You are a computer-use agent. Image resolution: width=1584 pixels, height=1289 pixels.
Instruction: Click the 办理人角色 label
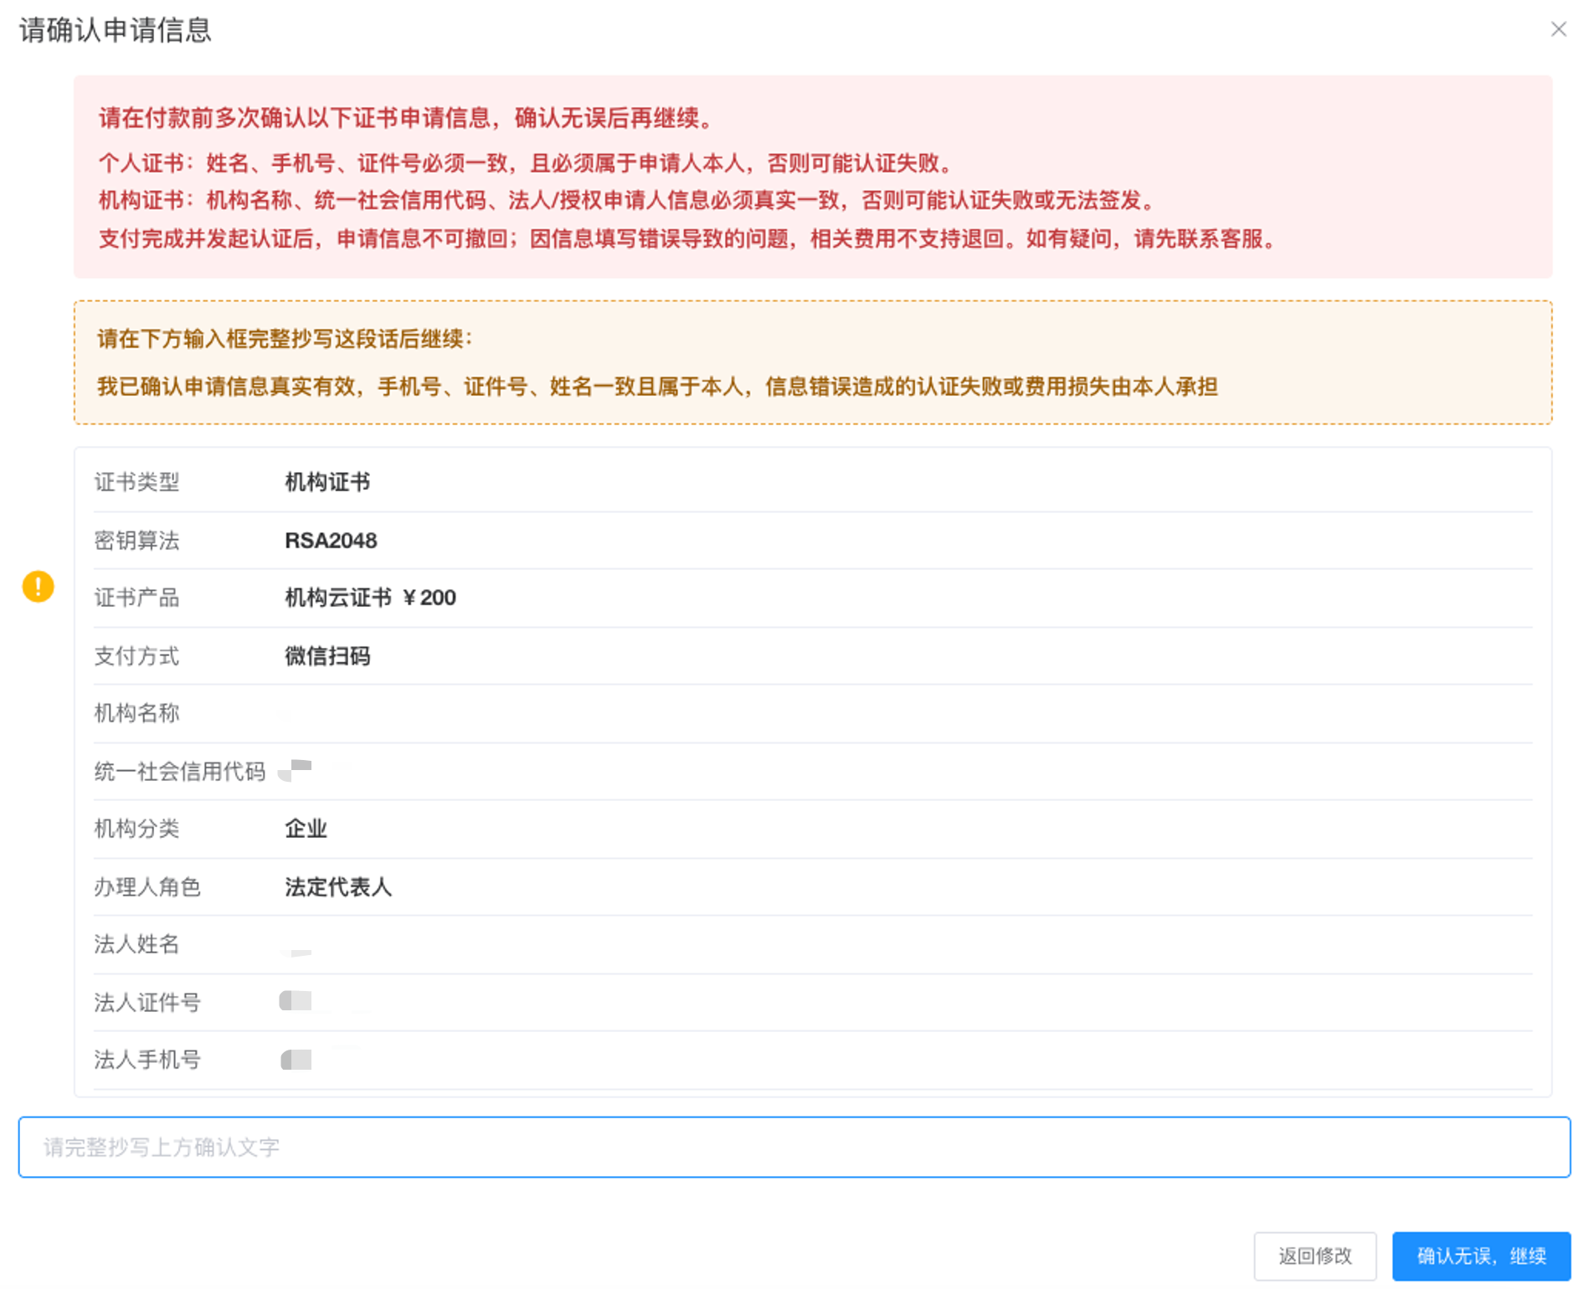click(147, 887)
